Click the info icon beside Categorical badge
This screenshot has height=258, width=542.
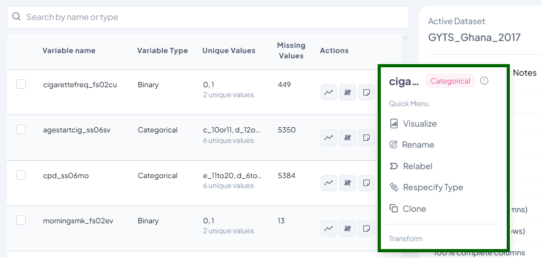coord(485,81)
